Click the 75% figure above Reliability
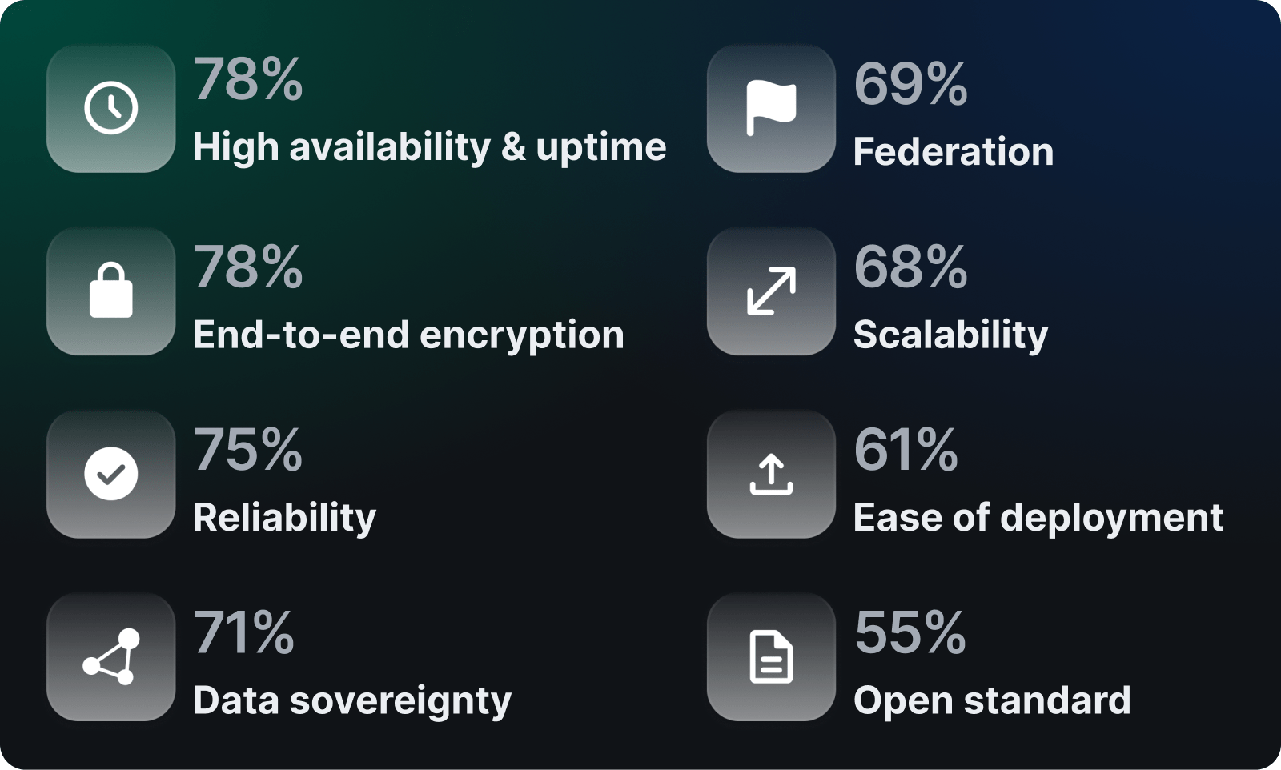Screen dimensions: 1281x770 pyautogui.click(x=248, y=450)
